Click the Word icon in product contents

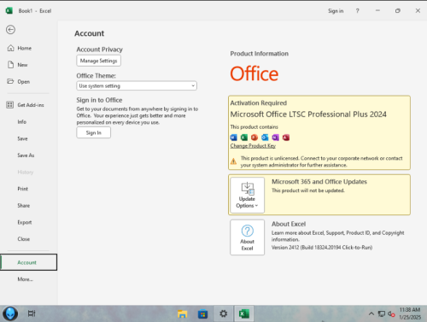tap(234, 138)
